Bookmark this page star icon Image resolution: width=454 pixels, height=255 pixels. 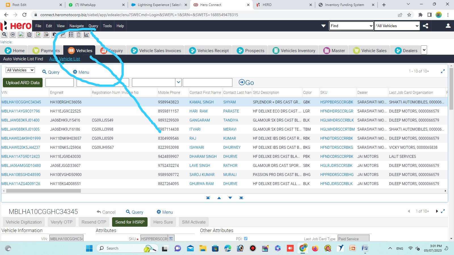coord(409,15)
